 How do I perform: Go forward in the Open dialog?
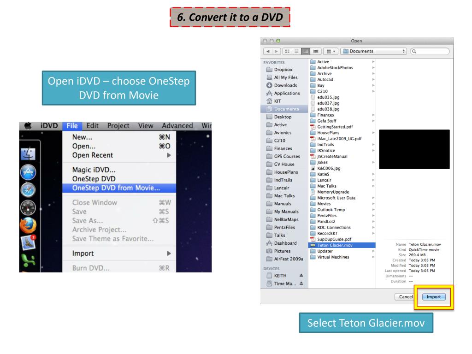[277, 52]
